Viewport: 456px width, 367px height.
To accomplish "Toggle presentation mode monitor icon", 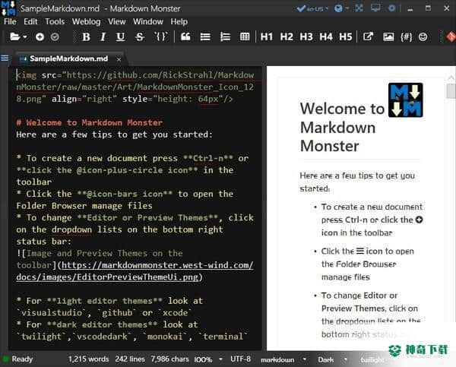I will pyautogui.click(x=375, y=8).
